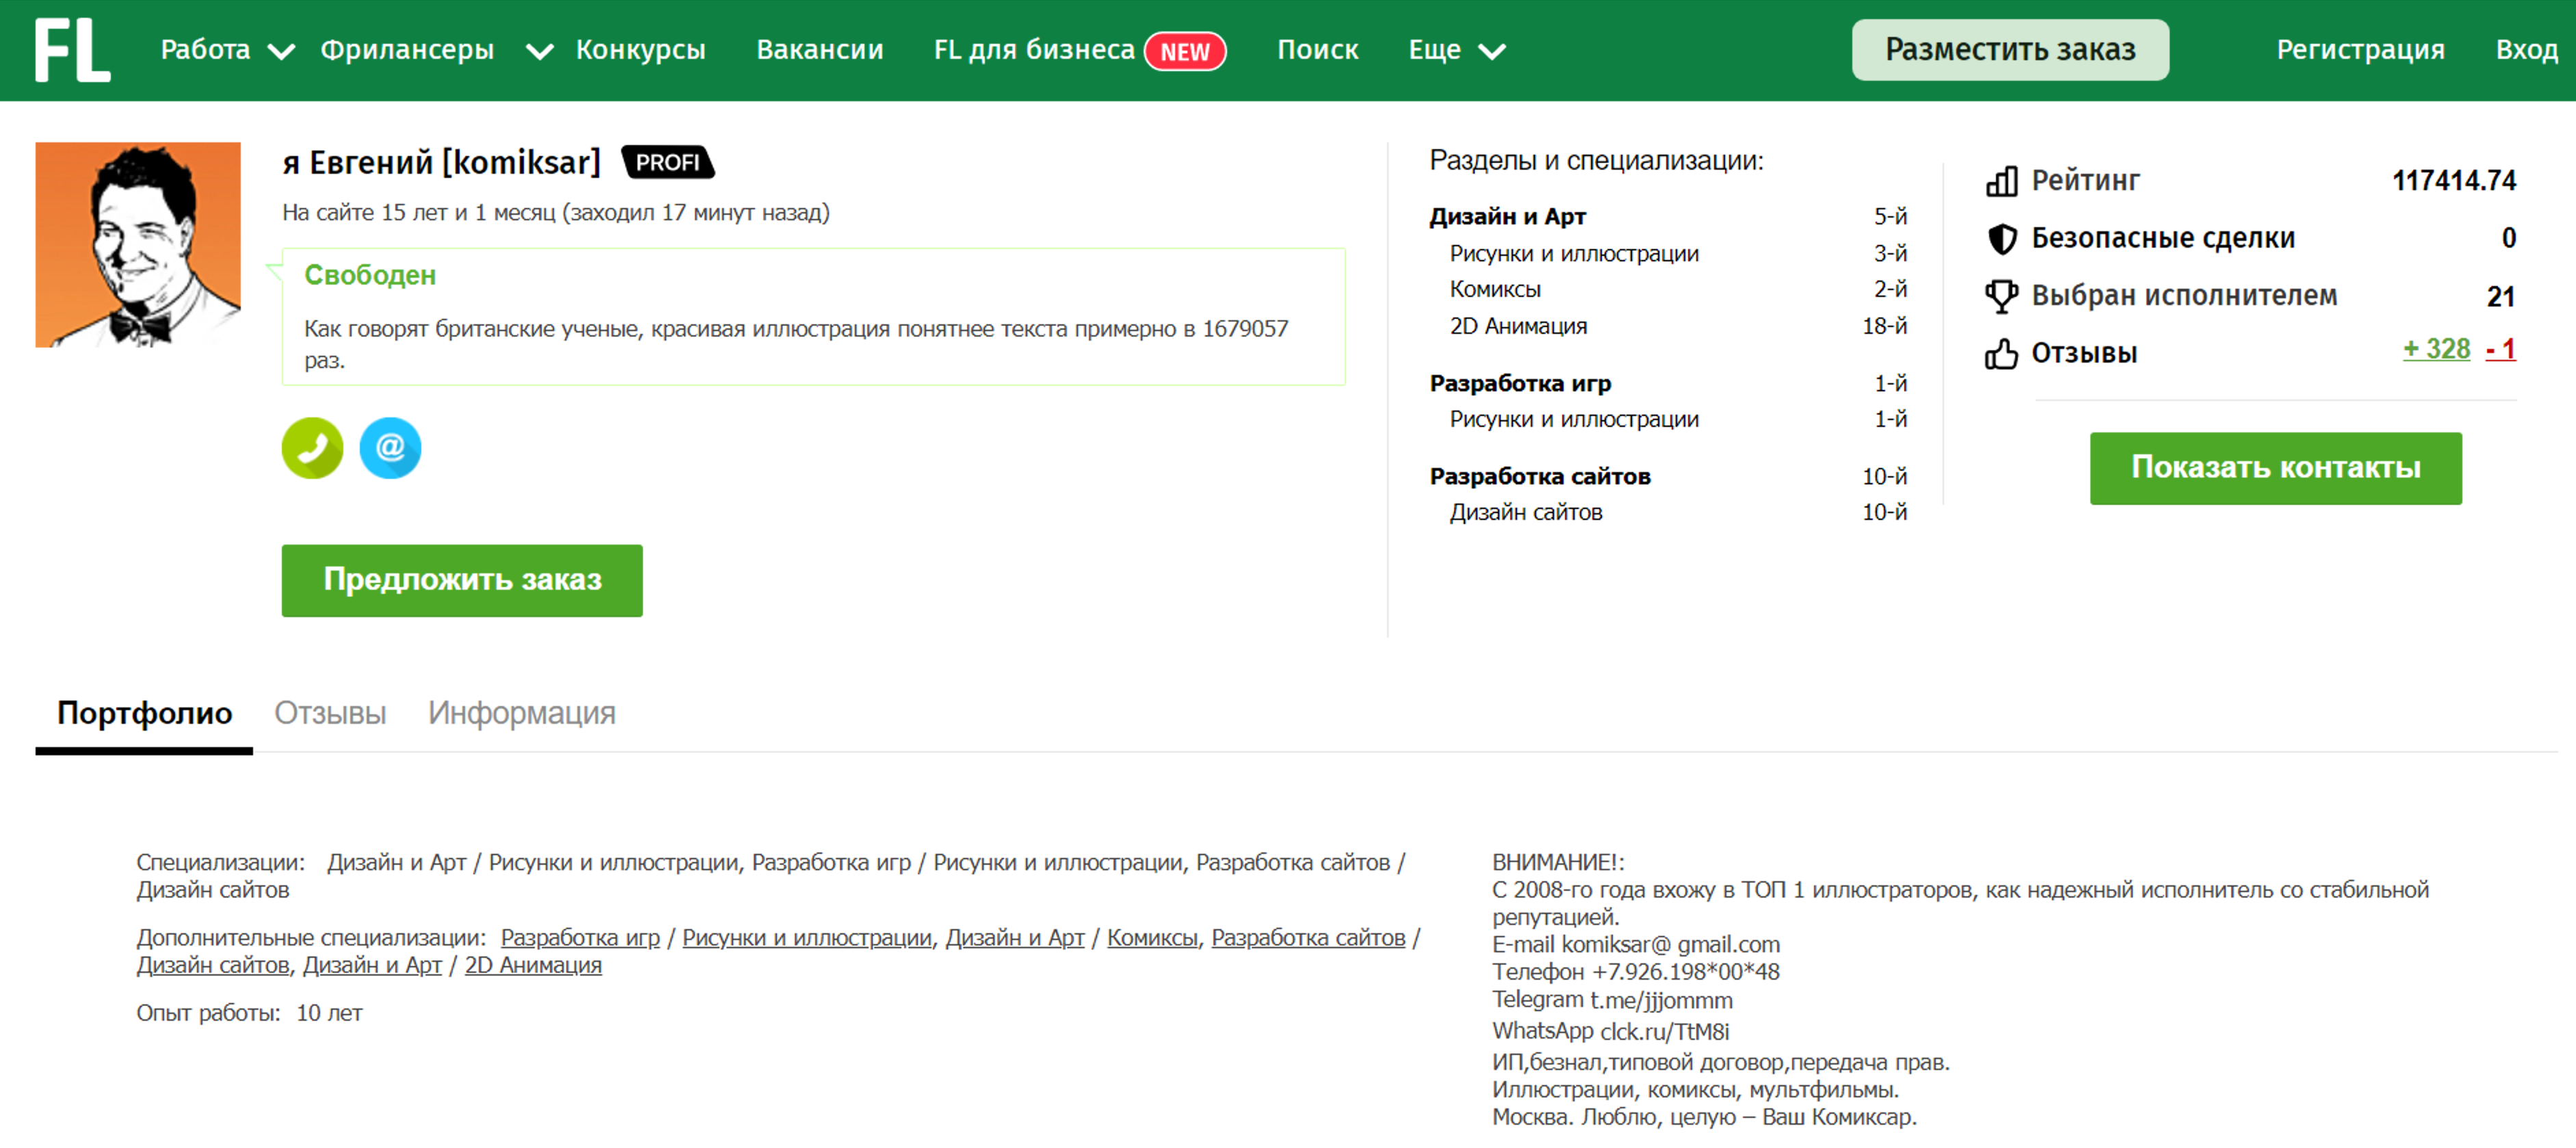The width and height of the screenshot is (2576, 1148).
Task: Click the rating bar chart icon
Action: 2001,181
